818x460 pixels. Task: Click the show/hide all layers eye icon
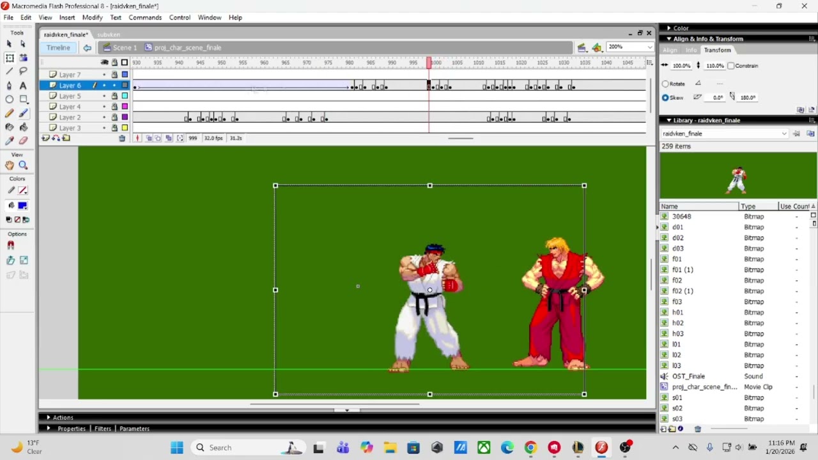tap(104, 63)
